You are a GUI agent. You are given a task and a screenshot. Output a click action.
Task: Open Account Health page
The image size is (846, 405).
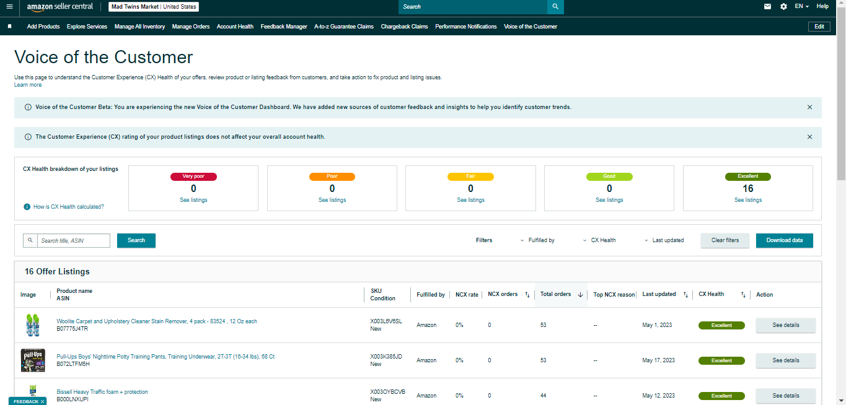[235, 27]
